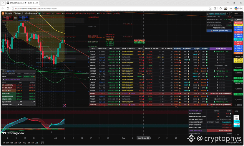
Task: Click the HYPER ACCUM momentum flow cell
Action: pos(29,77)
